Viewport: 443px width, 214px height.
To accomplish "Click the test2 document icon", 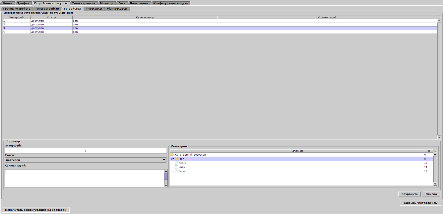I will coord(177,163).
